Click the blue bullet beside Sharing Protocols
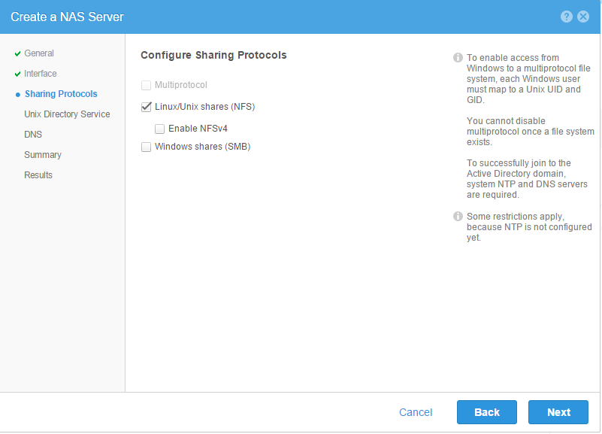Image resolution: width=602 pixels, height=434 pixels. tap(17, 95)
